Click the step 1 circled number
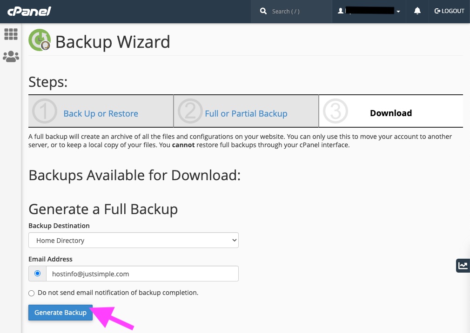The width and height of the screenshot is (470, 333). click(x=44, y=112)
